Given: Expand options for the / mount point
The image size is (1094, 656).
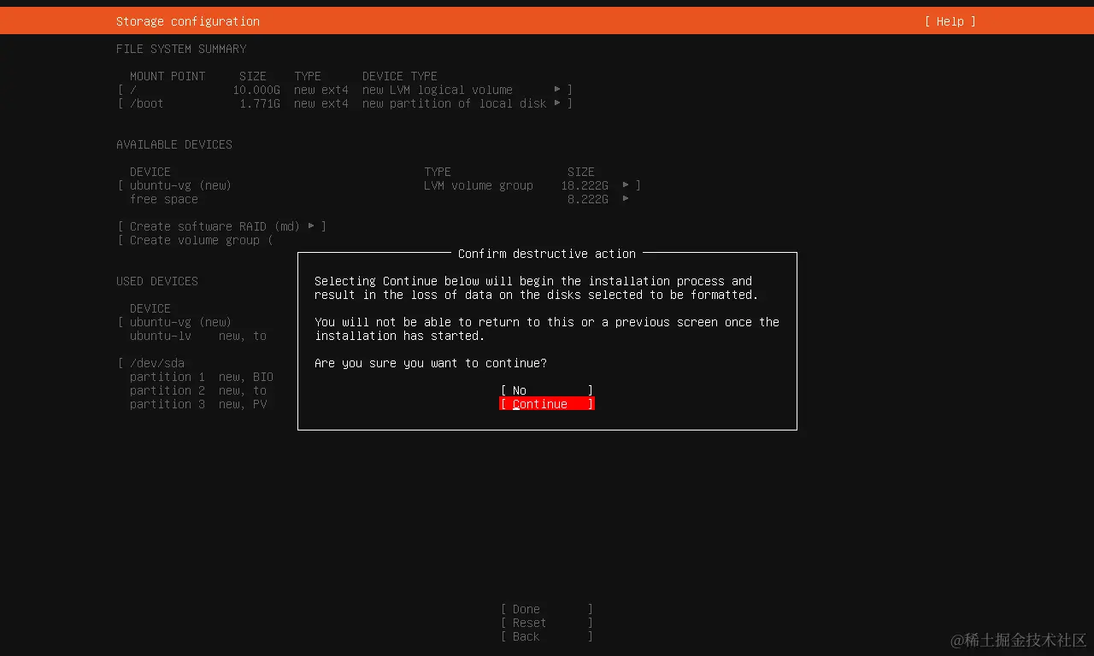Looking at the screenshot, I should click(x=558, y=89).
